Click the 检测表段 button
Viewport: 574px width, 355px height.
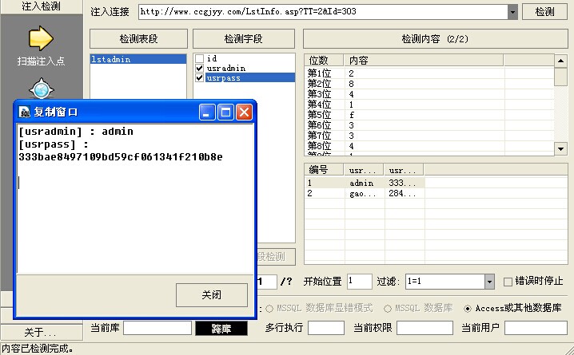coord(138,39)
